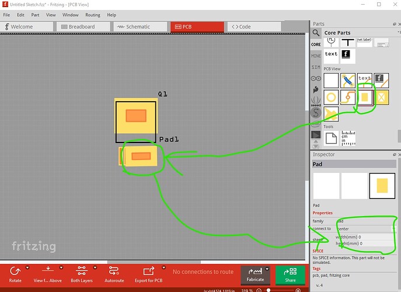The height and width of the screenshot is (292, 401).
Task: Open the File menu
Action: 6,15
